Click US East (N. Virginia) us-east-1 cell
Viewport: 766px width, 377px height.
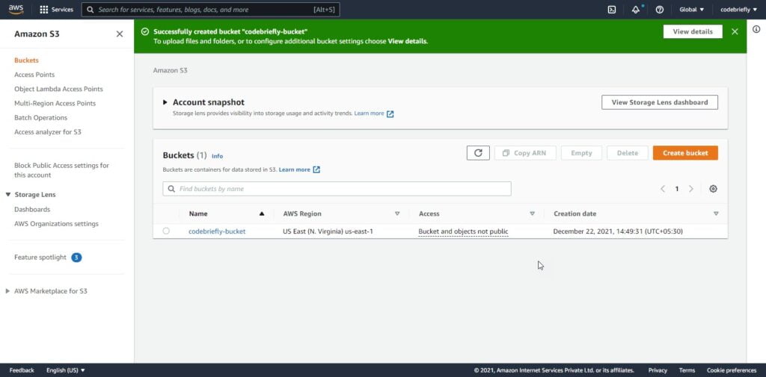pyautogui.click(x=328, y=231)
